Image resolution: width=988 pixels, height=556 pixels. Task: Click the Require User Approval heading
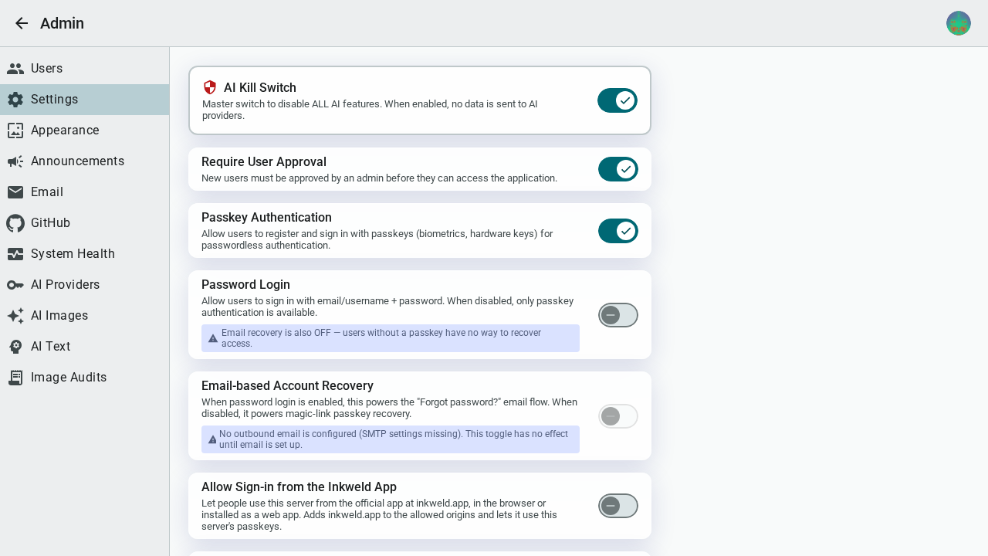(264, 162)
